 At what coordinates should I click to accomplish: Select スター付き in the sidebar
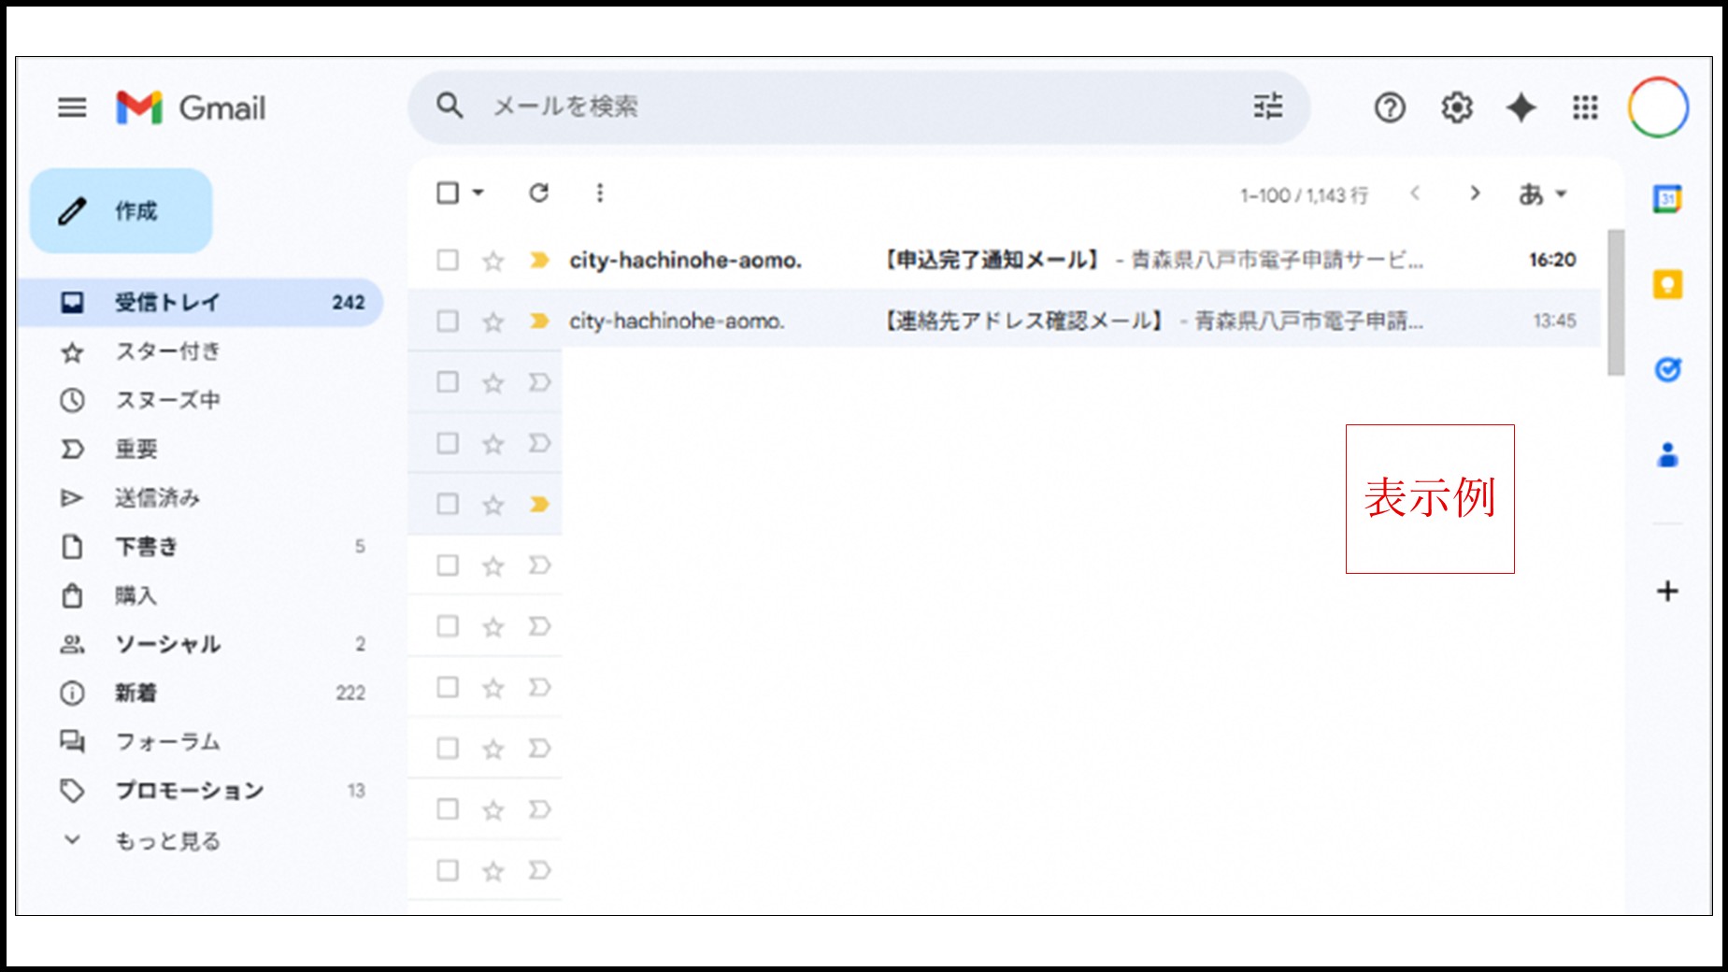coord(168,352)
